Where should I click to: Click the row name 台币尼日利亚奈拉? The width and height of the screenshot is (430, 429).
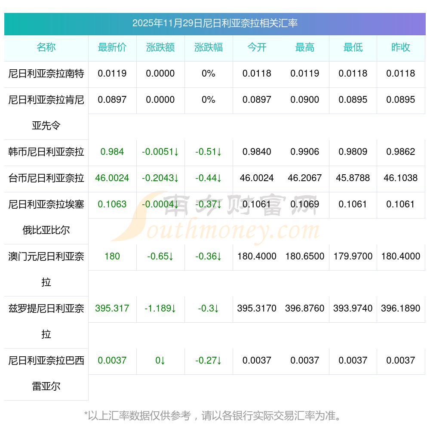point(46,178)
